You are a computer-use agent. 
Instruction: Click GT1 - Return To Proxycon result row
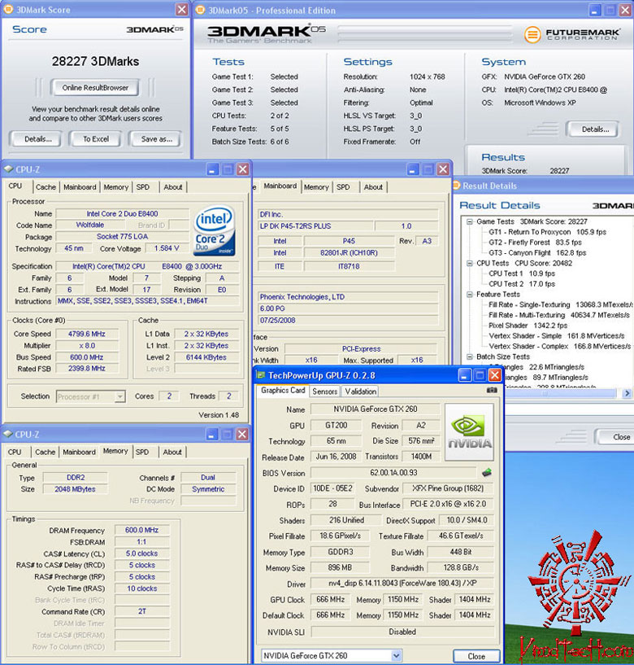[x=547, y=232]
